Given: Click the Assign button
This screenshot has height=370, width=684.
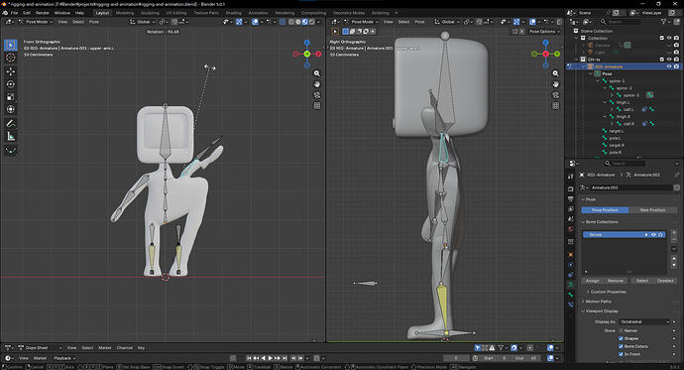Looking at the screenshot, I should click(x=593, y=281).
